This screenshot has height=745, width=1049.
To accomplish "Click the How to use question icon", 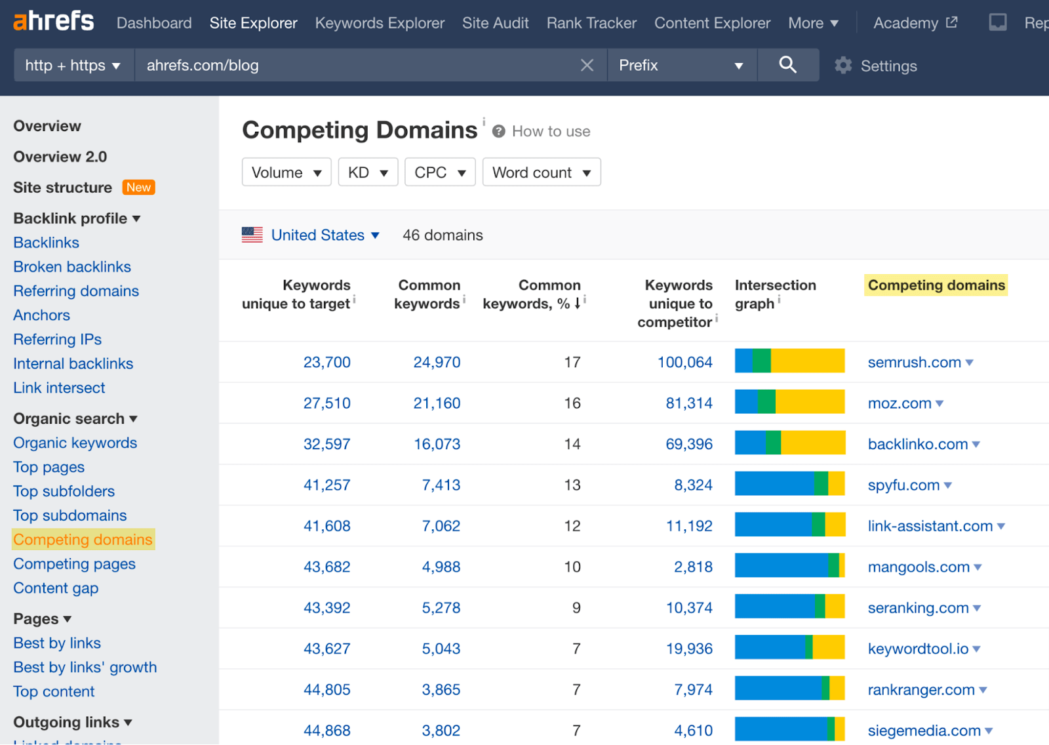I will pyautogui.click(x=498, y=131).
